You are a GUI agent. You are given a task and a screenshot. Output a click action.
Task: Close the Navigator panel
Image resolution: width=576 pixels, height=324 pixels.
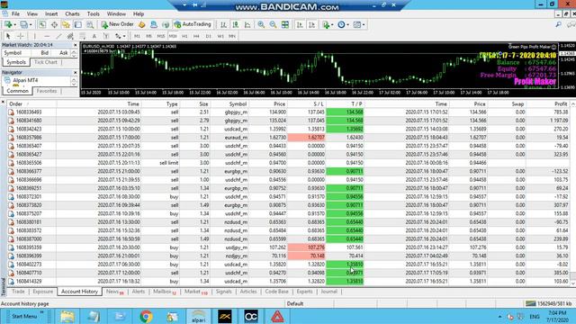coord(76,72)
